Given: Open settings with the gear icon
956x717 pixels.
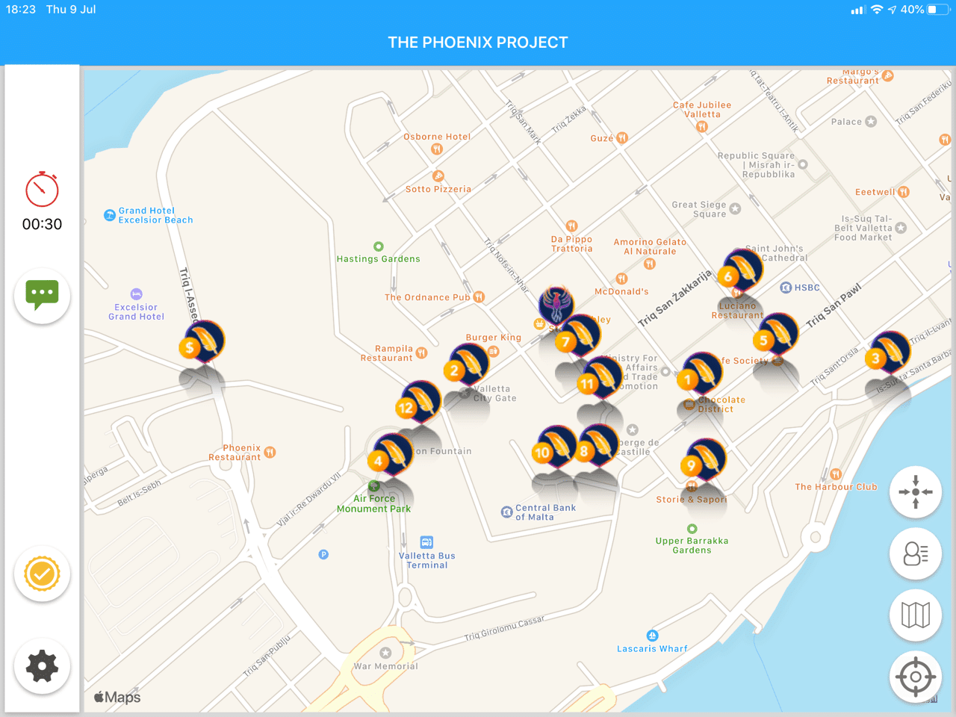Looking at the screenshot, I should [42, 665].
